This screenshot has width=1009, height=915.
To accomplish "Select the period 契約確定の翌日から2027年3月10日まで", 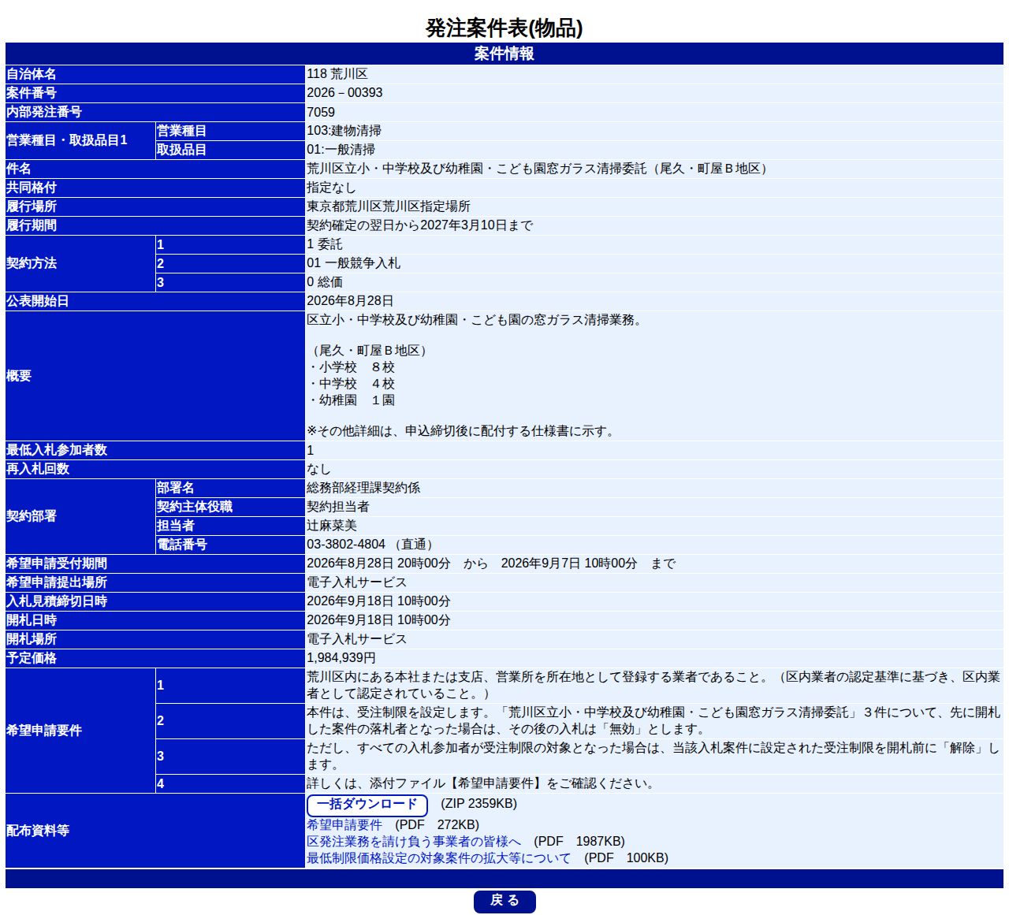I will click(x=419, y=225).
